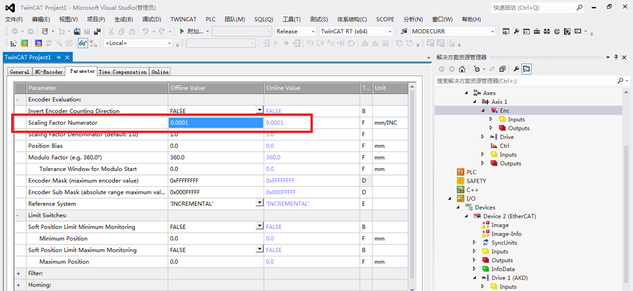Select the Enc node in the tree

[504, 110]
